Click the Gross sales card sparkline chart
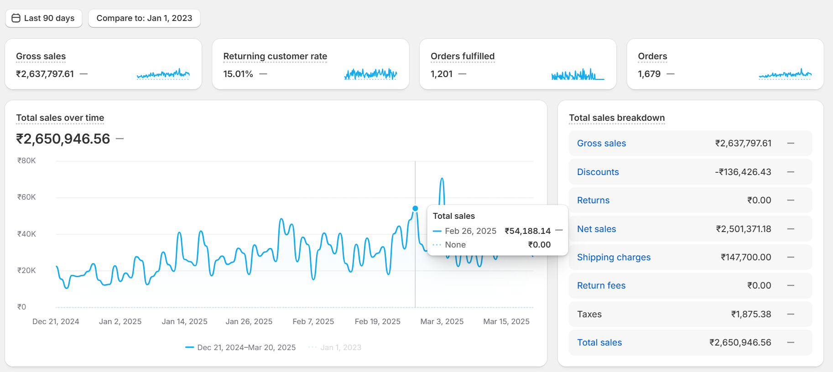 [x=163, y=74]
